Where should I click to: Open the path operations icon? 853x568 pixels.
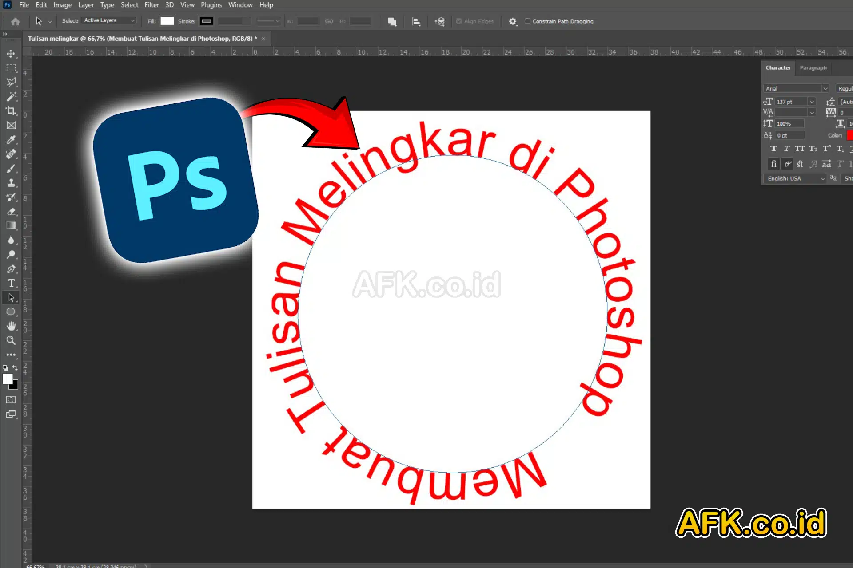[x=392, y=21]
